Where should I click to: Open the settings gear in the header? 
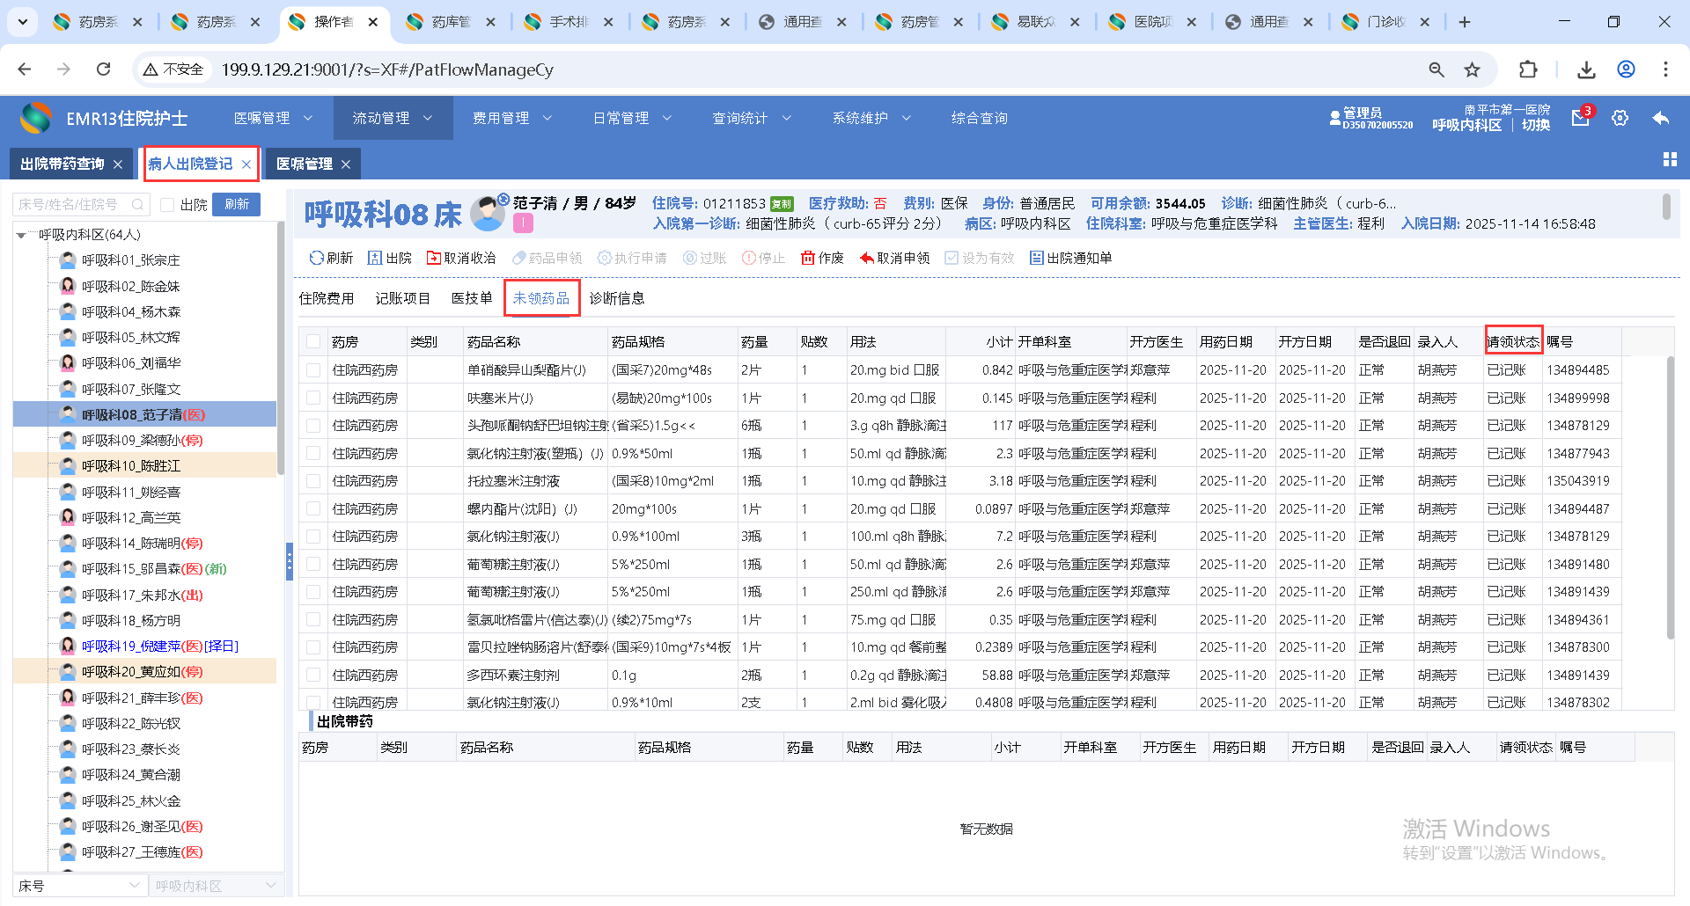pos(1620,118)
